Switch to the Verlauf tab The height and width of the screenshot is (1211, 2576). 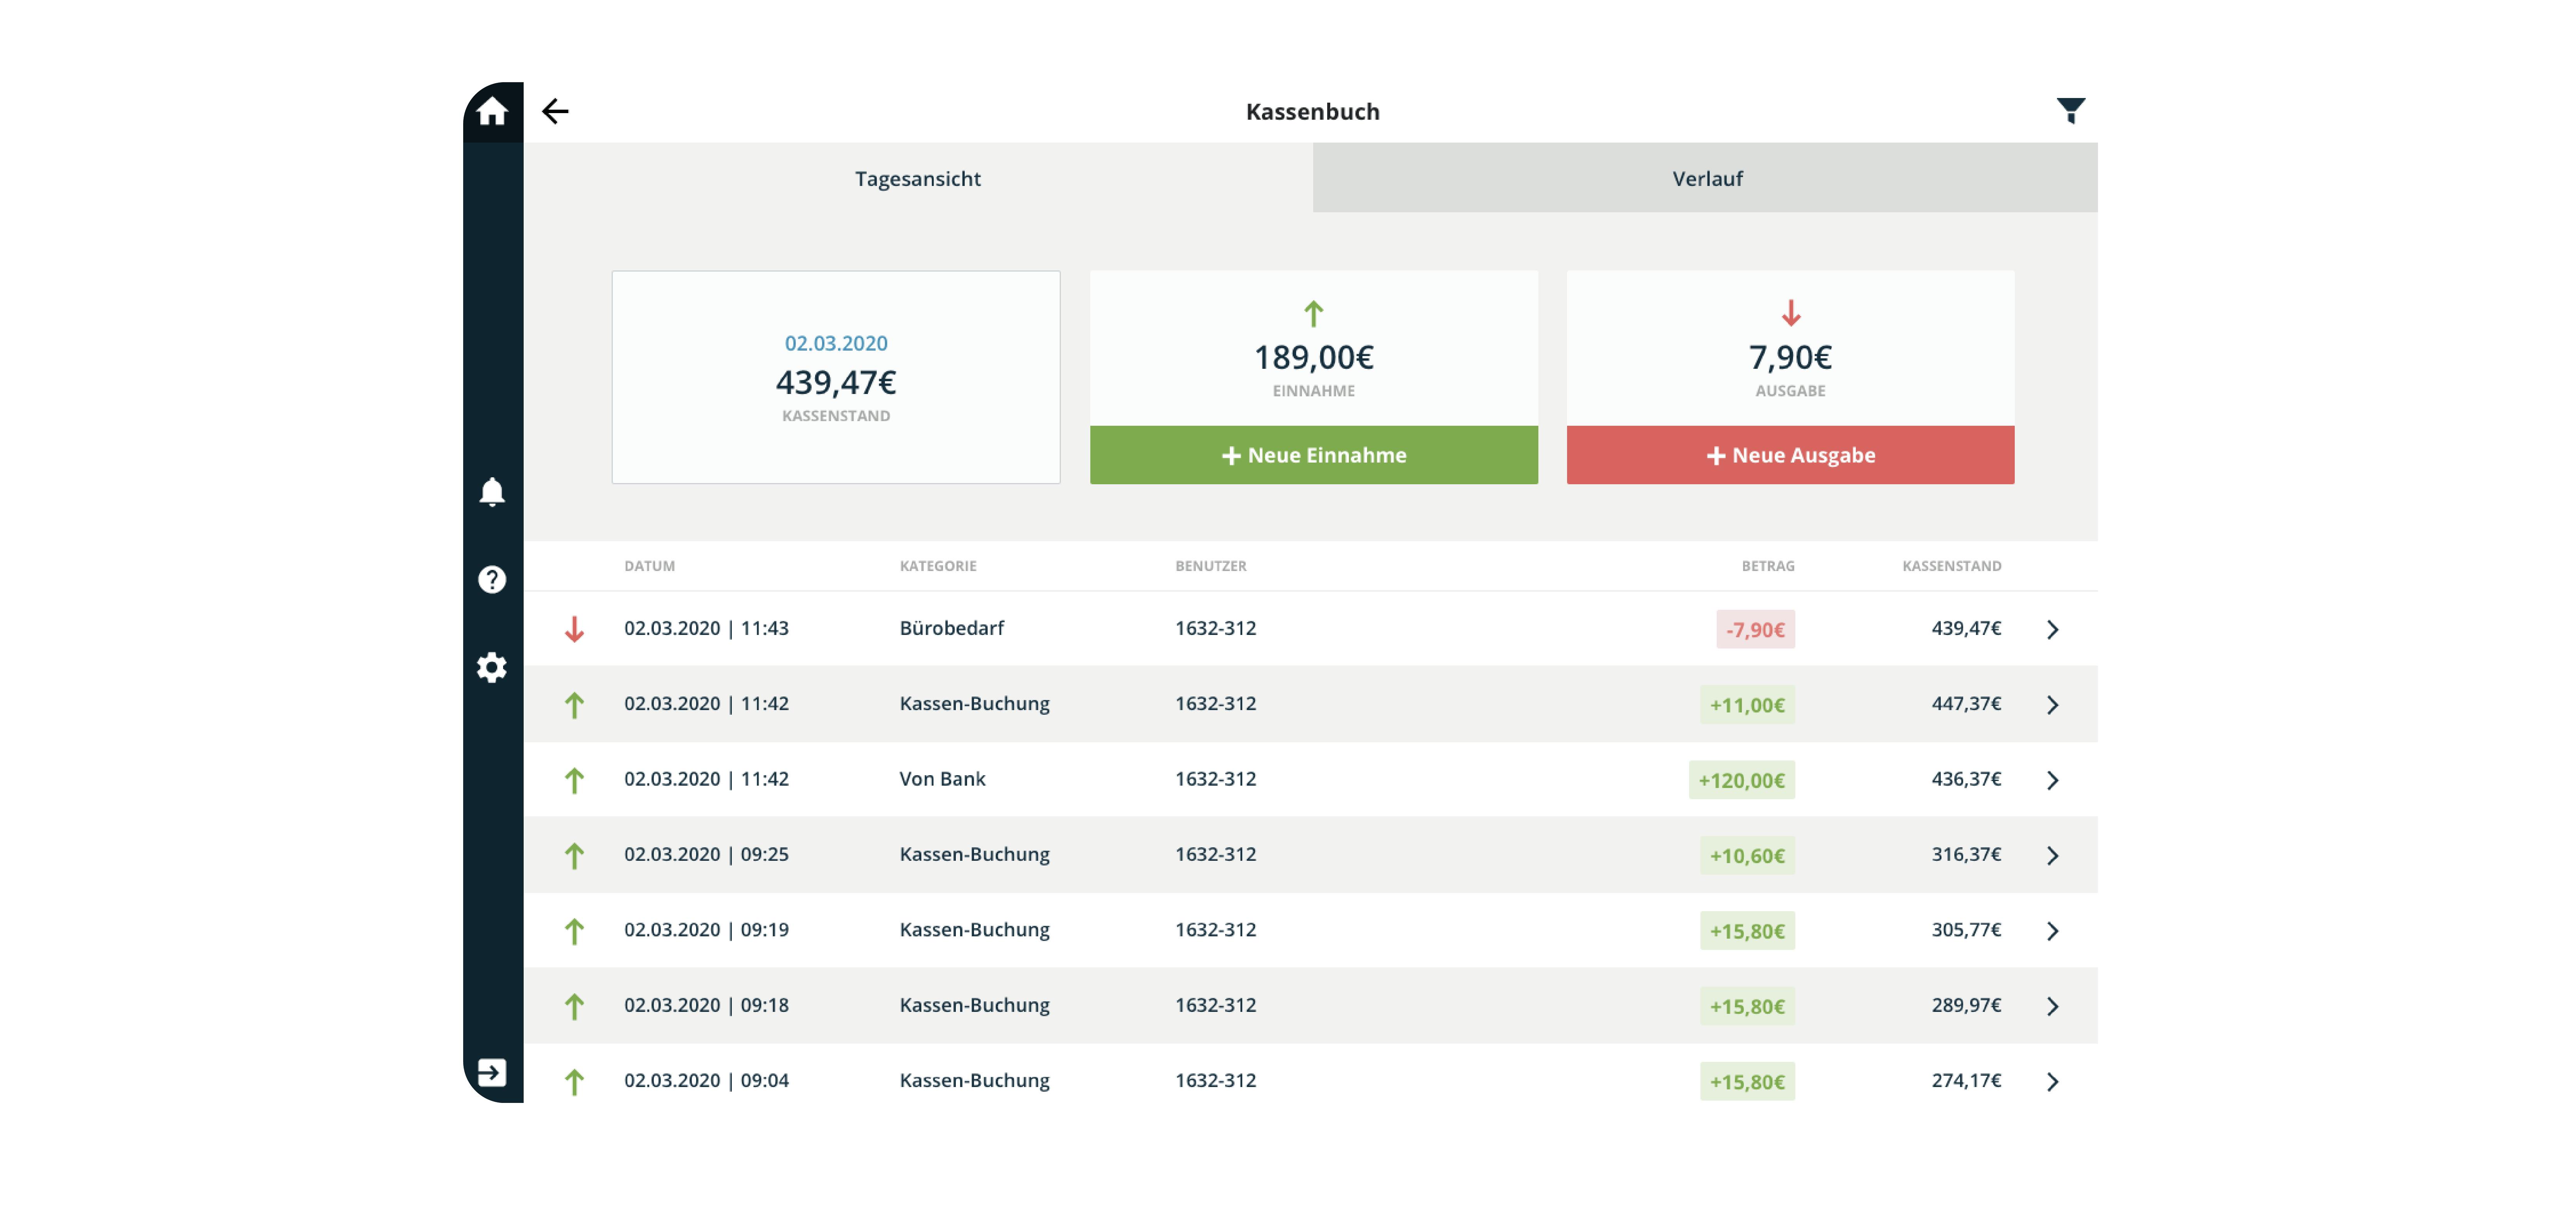1705,178
